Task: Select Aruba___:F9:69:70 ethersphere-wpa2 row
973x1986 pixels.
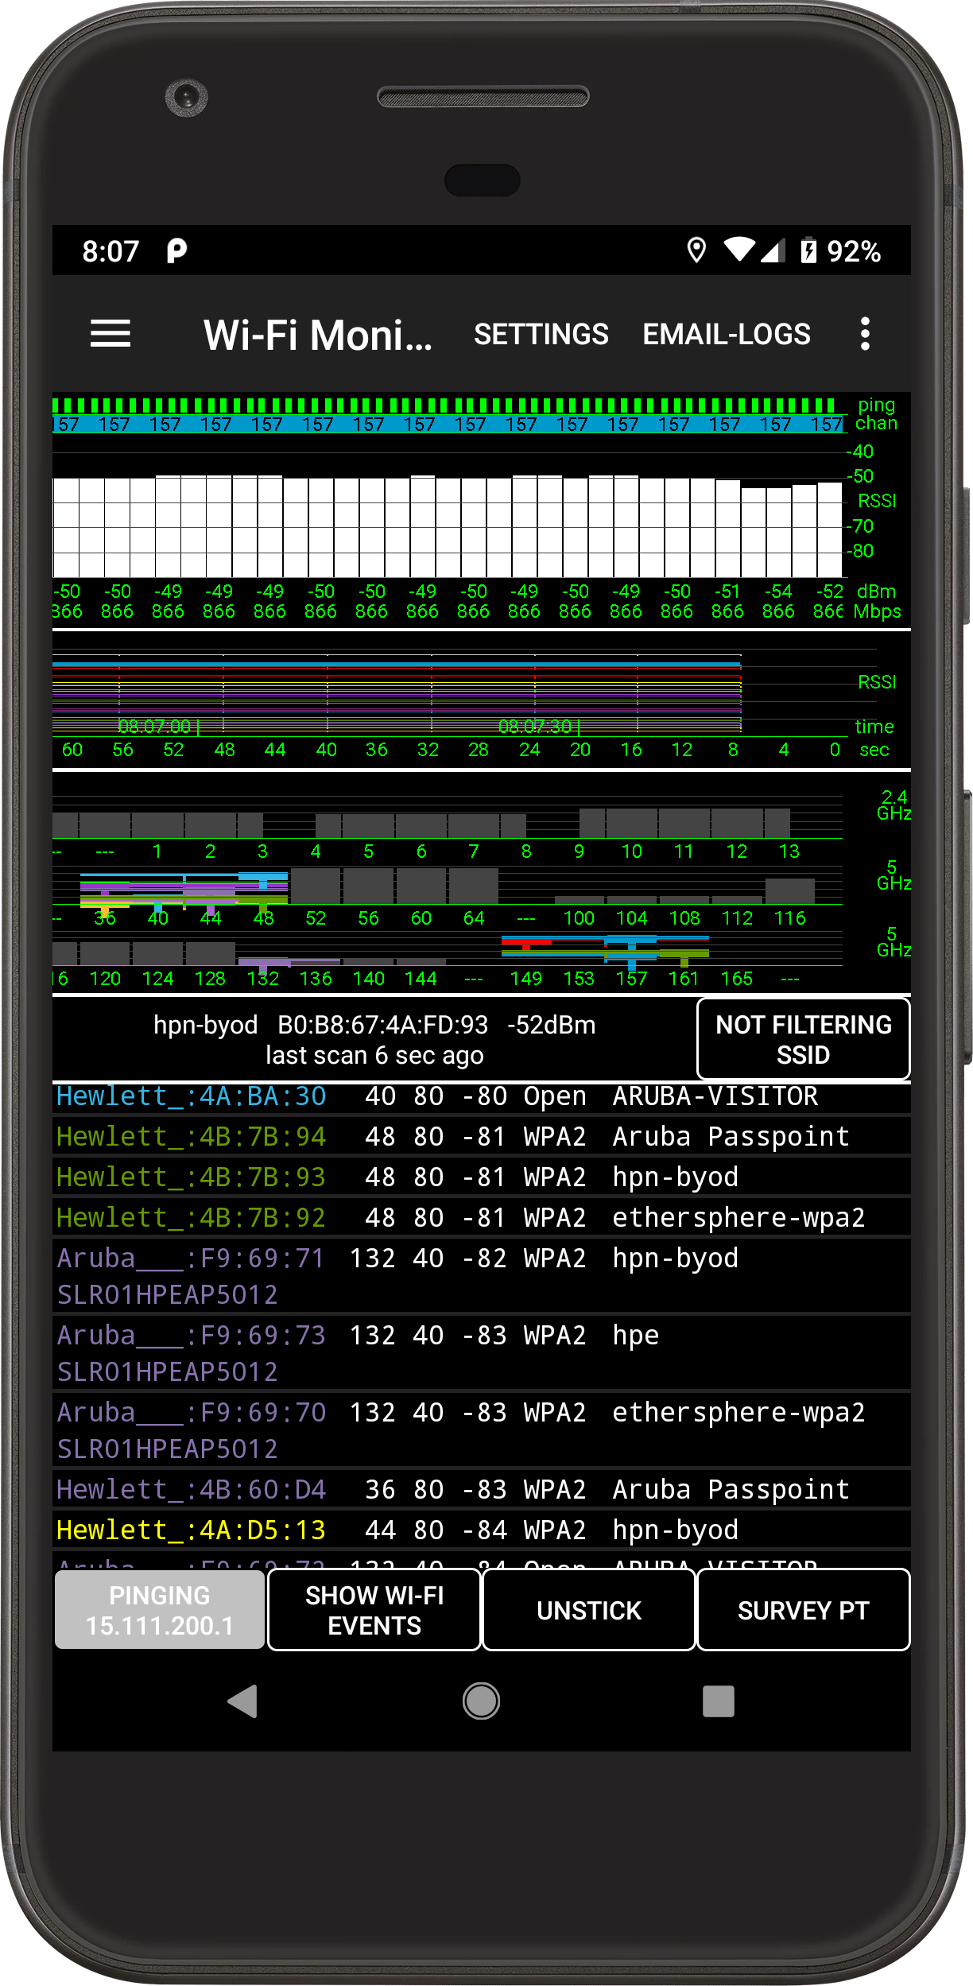Action: (x=482, y=1430)
